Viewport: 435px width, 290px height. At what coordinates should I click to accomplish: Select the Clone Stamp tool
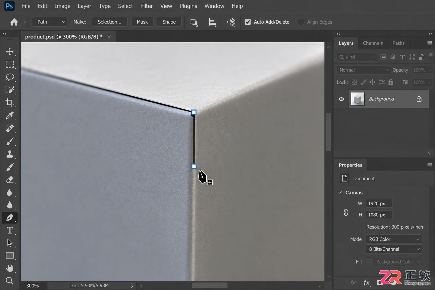click(10, 154)
